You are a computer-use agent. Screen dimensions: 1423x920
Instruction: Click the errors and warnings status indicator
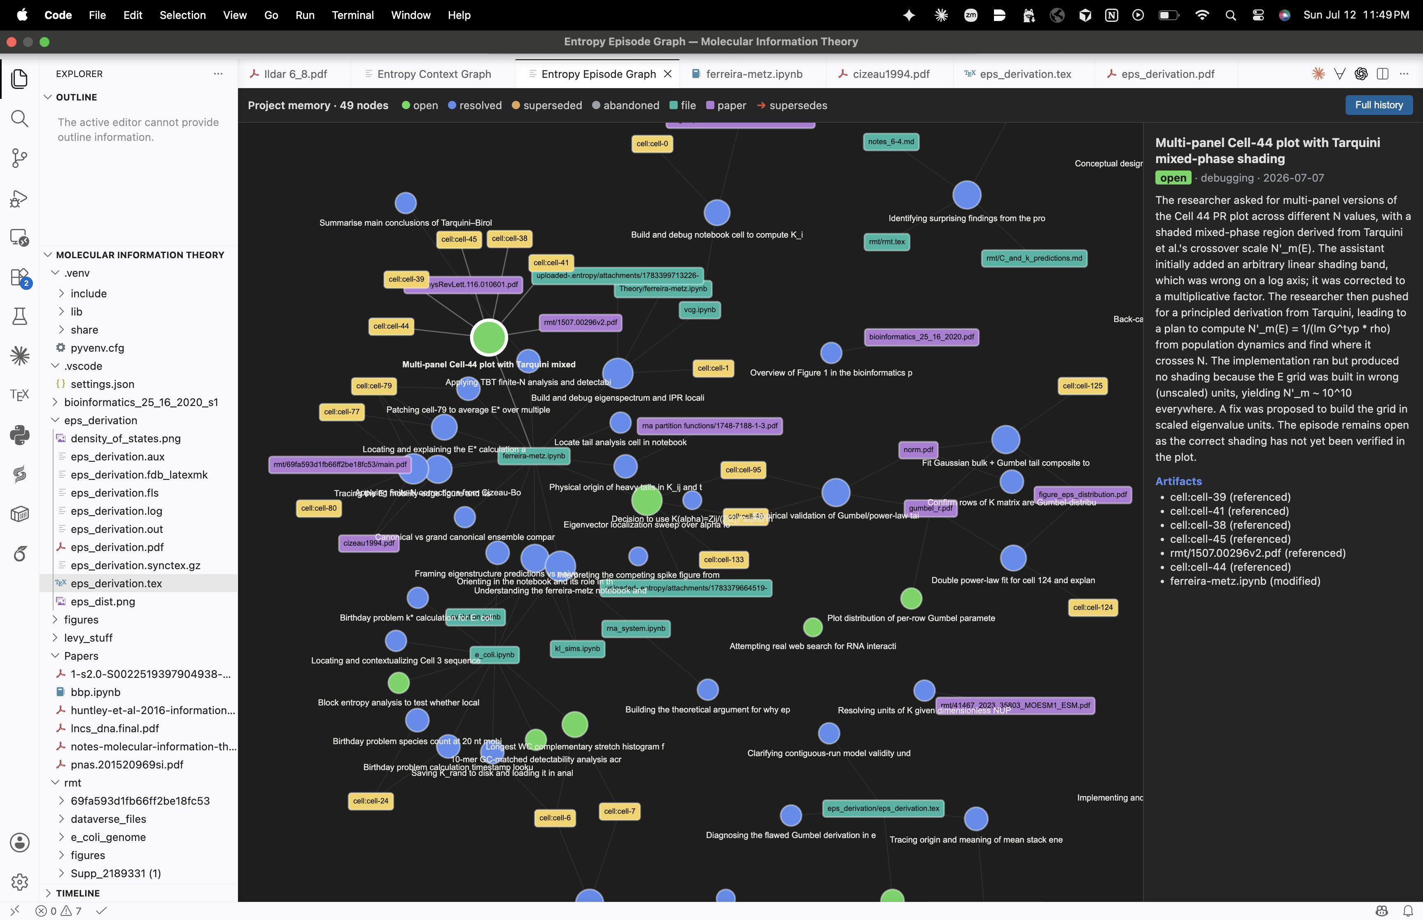tap(58, 911)
